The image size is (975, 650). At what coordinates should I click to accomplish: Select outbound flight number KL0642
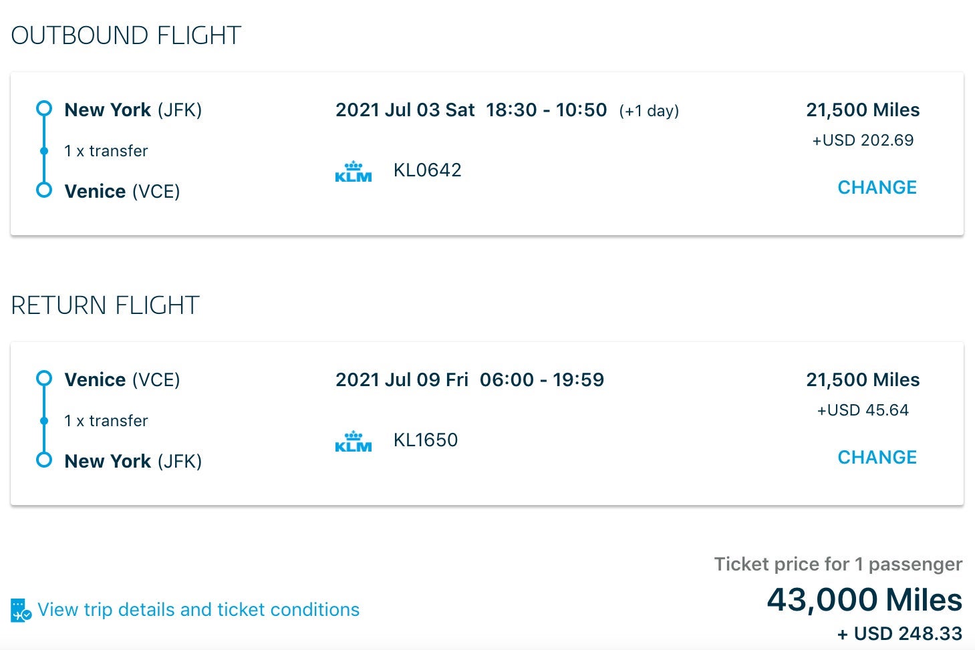(x=427, y=170)
